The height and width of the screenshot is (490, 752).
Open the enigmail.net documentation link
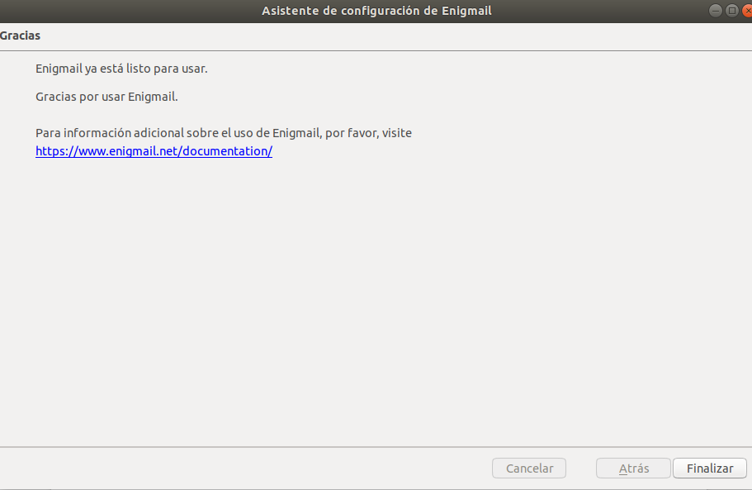(x=154, y=151)
